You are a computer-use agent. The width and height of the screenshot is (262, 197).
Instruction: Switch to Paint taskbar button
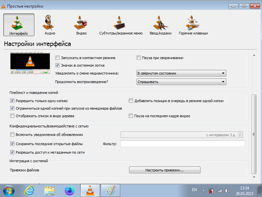[110, 190]
